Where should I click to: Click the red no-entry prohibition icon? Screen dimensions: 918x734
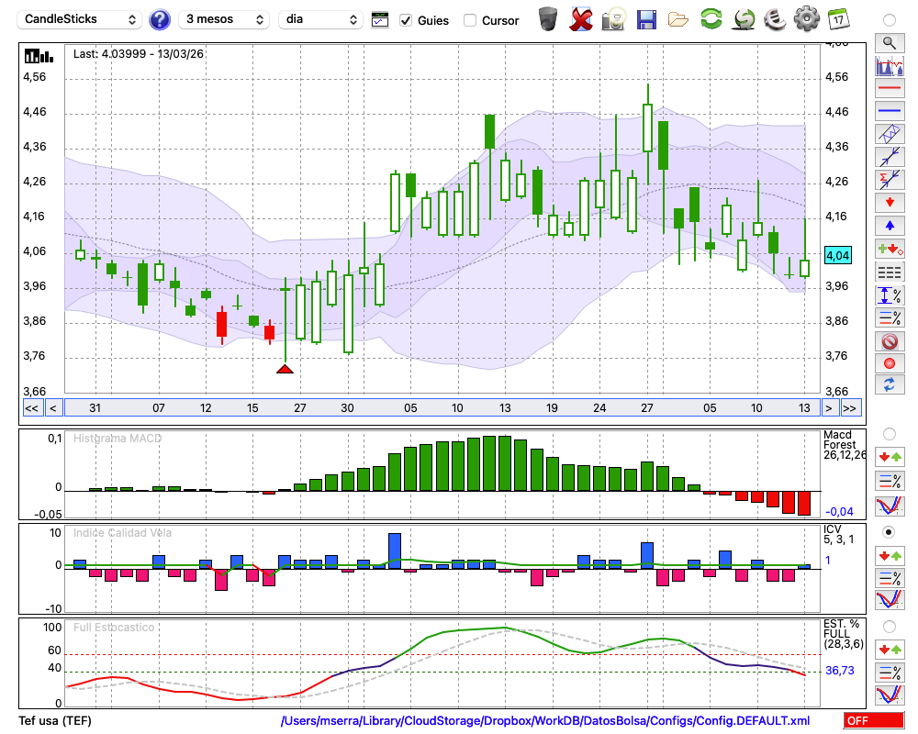click(x=889, y=341)
